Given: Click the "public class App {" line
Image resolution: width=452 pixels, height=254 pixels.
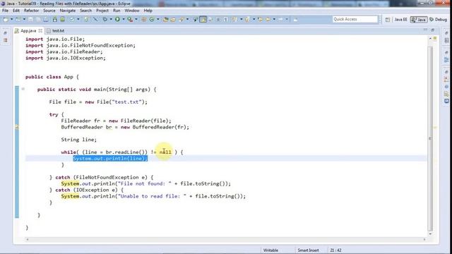Looking at the screenshot, I should click(52, 77).
